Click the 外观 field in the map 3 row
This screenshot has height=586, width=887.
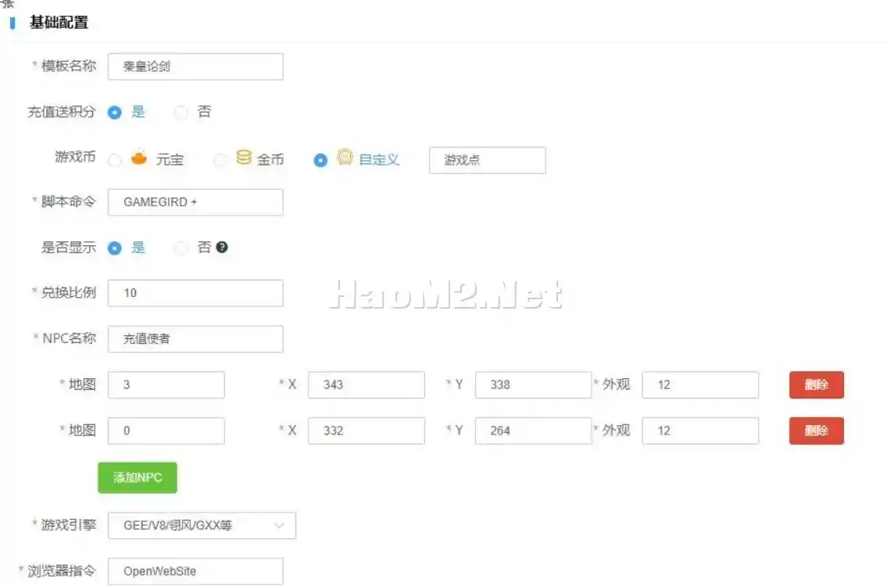pyautogui.click(x=700, y=384)
